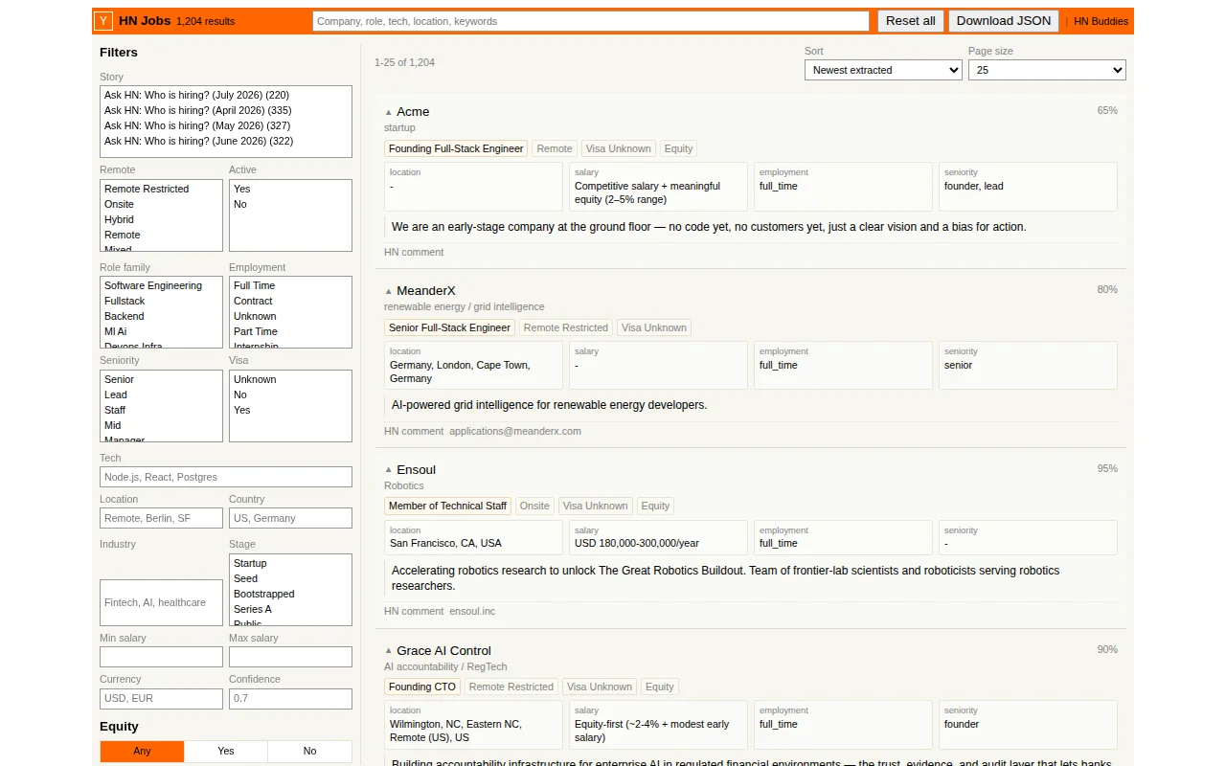Screen dimensions: 1226x766
Task: Click upvote triangle beside Ensoul
Action: point(389,470)
